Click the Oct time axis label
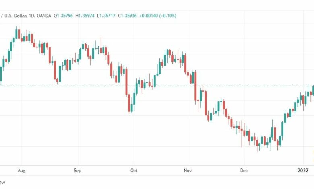314x189 pixels. point(134,171)
